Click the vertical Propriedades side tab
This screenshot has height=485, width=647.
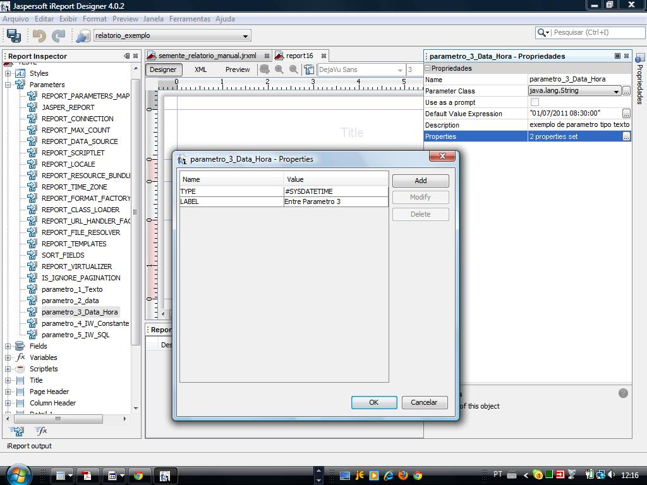pos(640,79)
